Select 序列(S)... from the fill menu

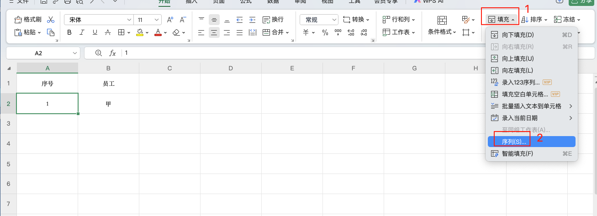514,142
